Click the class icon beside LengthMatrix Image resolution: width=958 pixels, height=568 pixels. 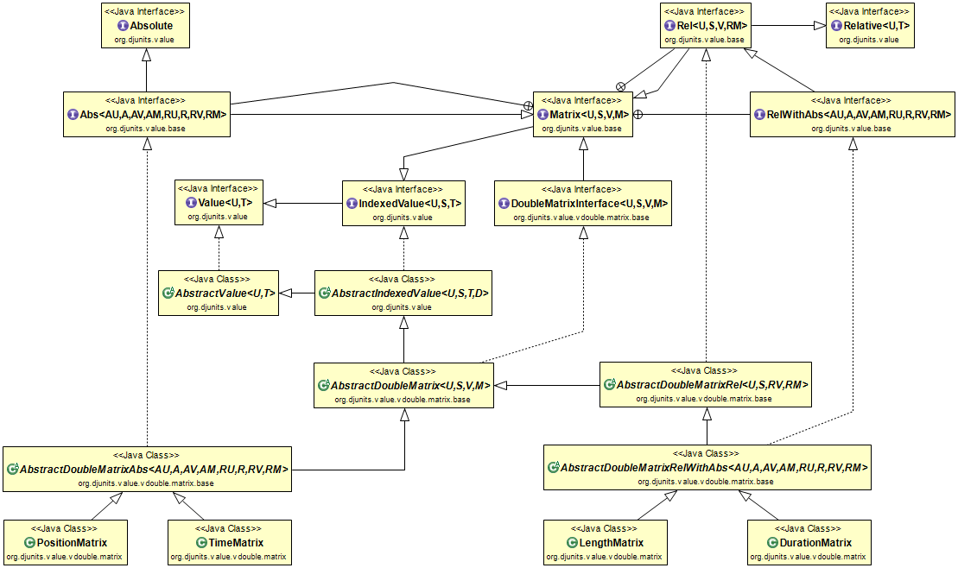point(572,543)
